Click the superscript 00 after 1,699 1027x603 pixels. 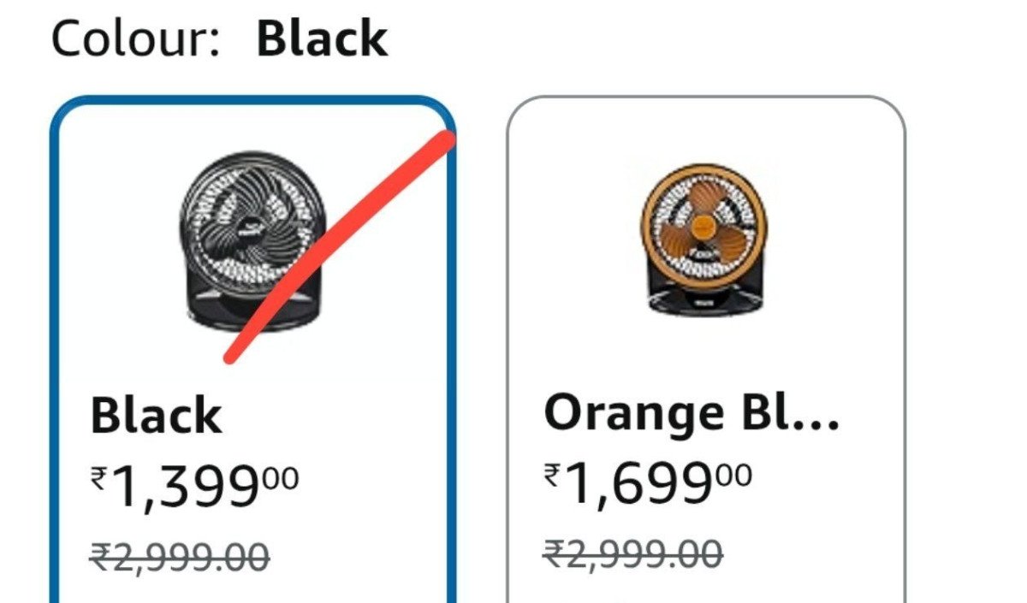click(x=733, y=474)
